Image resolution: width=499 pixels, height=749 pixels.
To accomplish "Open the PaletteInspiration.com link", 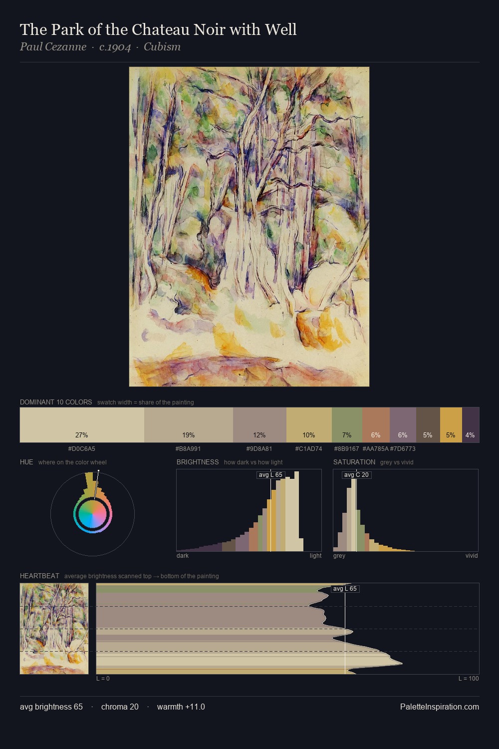I will [x=440, y=707].
